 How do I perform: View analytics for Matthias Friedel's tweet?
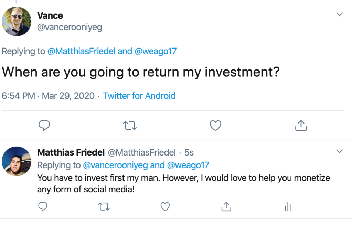(x=288, y=206)
